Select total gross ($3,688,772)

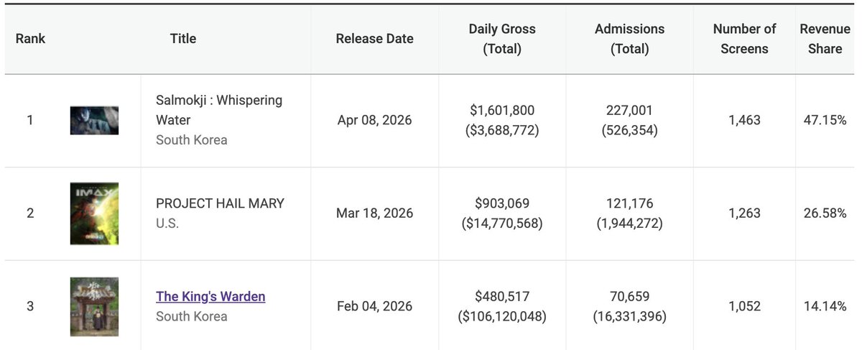[x=502, y=131]
